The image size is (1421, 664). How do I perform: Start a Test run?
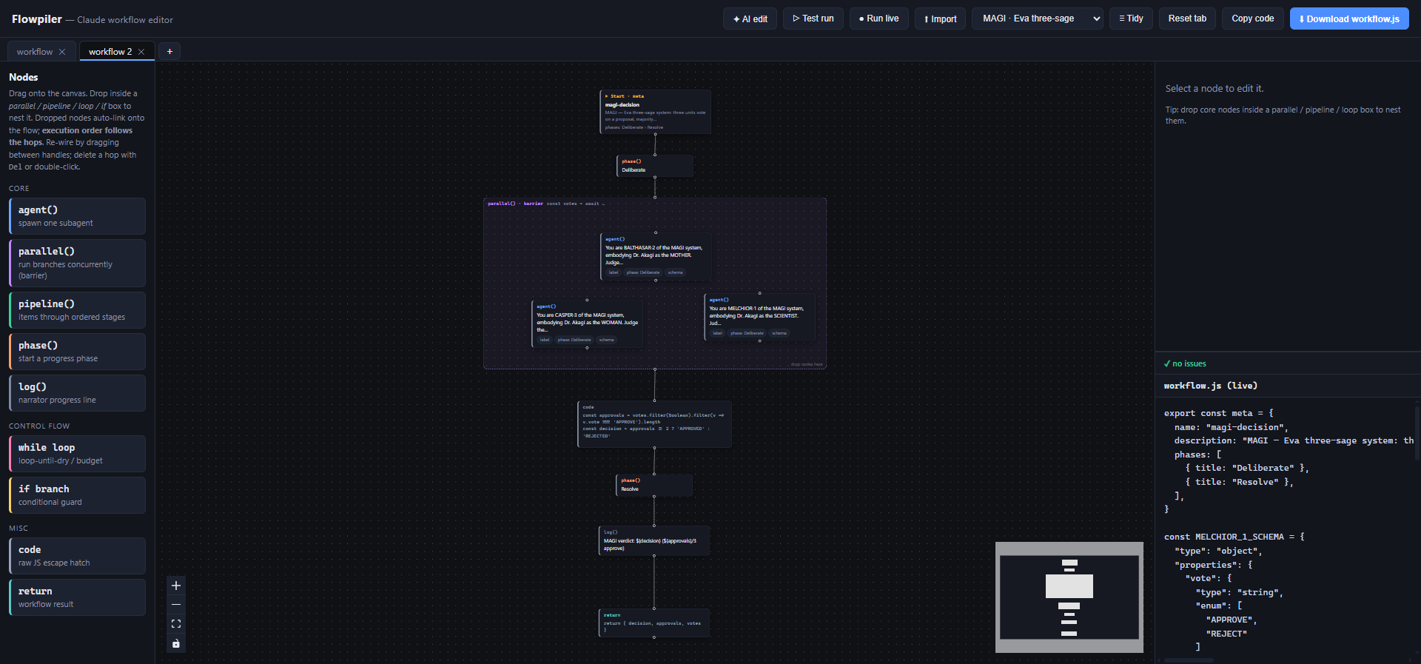pyautogui.click(x=813, y=19)
